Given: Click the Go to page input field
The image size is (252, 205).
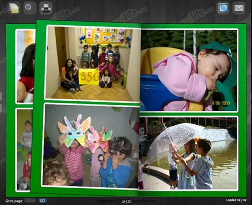Looking at the screenshot, I should (x=30, y=200).
